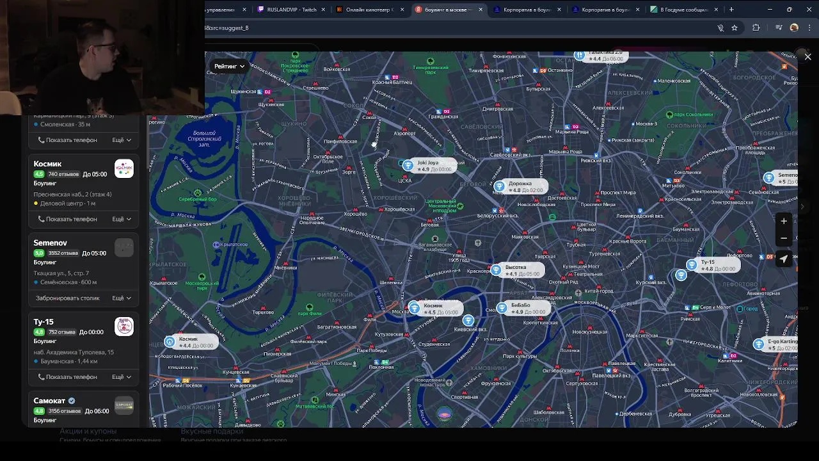
Task: Select the Дорожка bowling pin on map
Action: (x=500, y=186)
